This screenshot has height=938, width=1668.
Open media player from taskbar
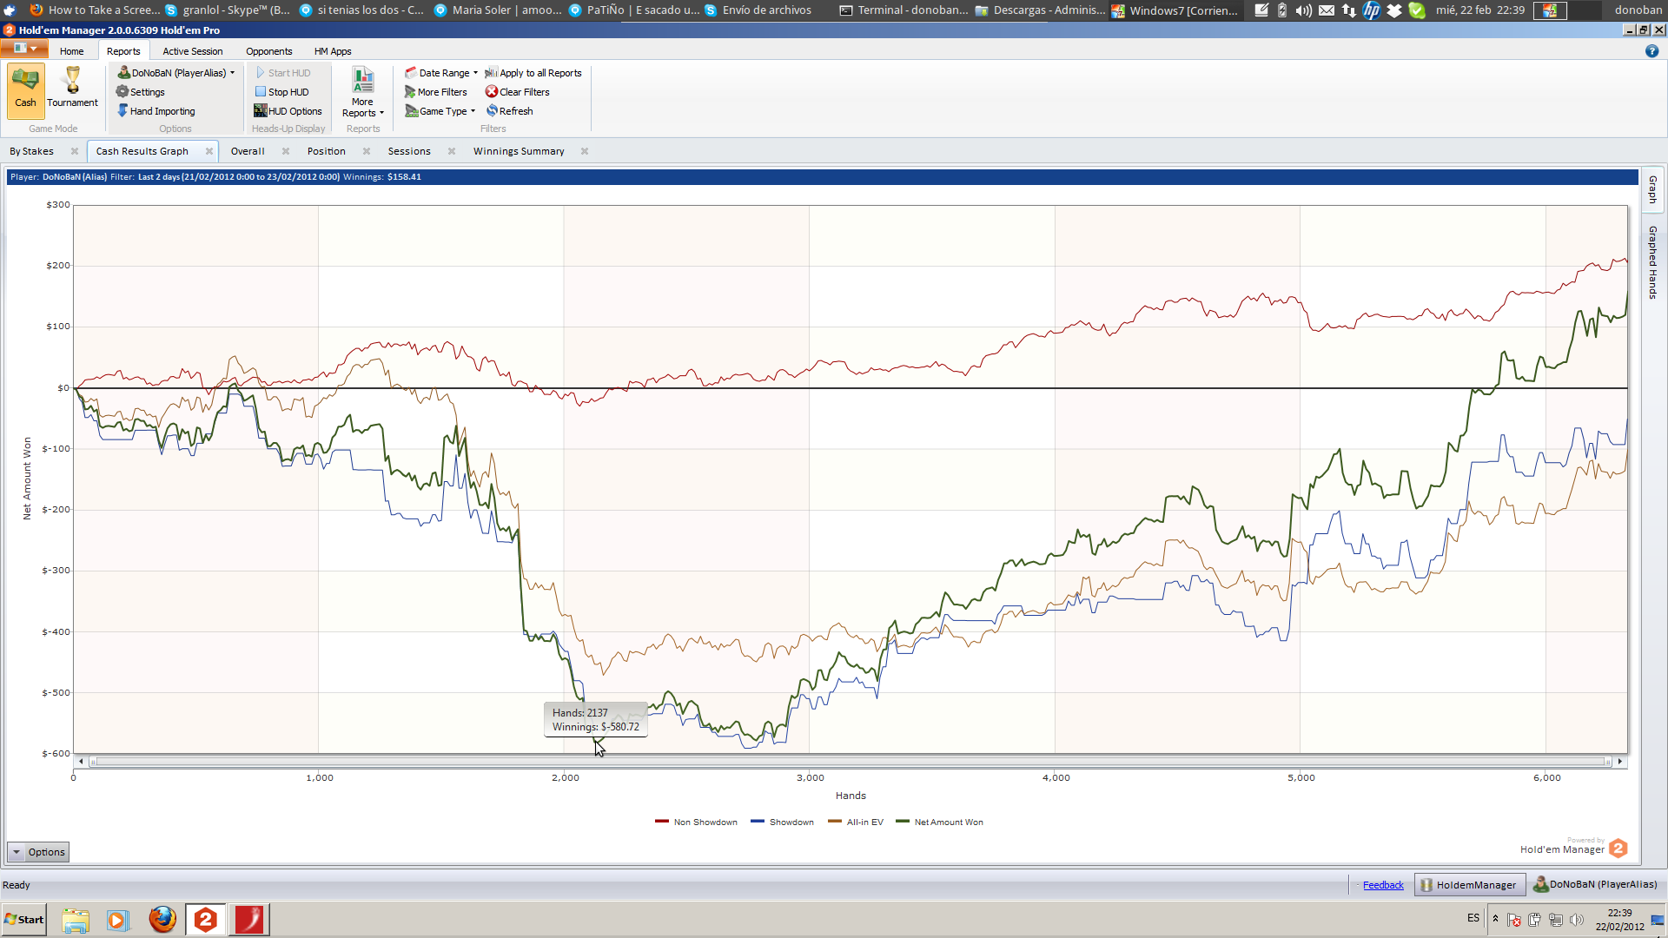tap(117, 920)
